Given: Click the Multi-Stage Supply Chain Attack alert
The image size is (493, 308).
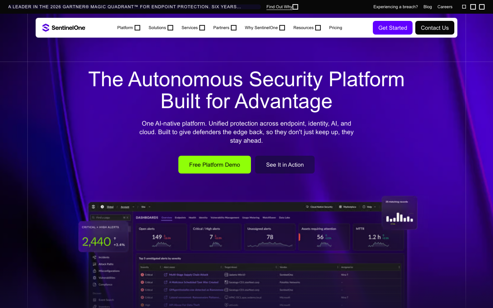Looking at the screenshot, I should (189, 275).
